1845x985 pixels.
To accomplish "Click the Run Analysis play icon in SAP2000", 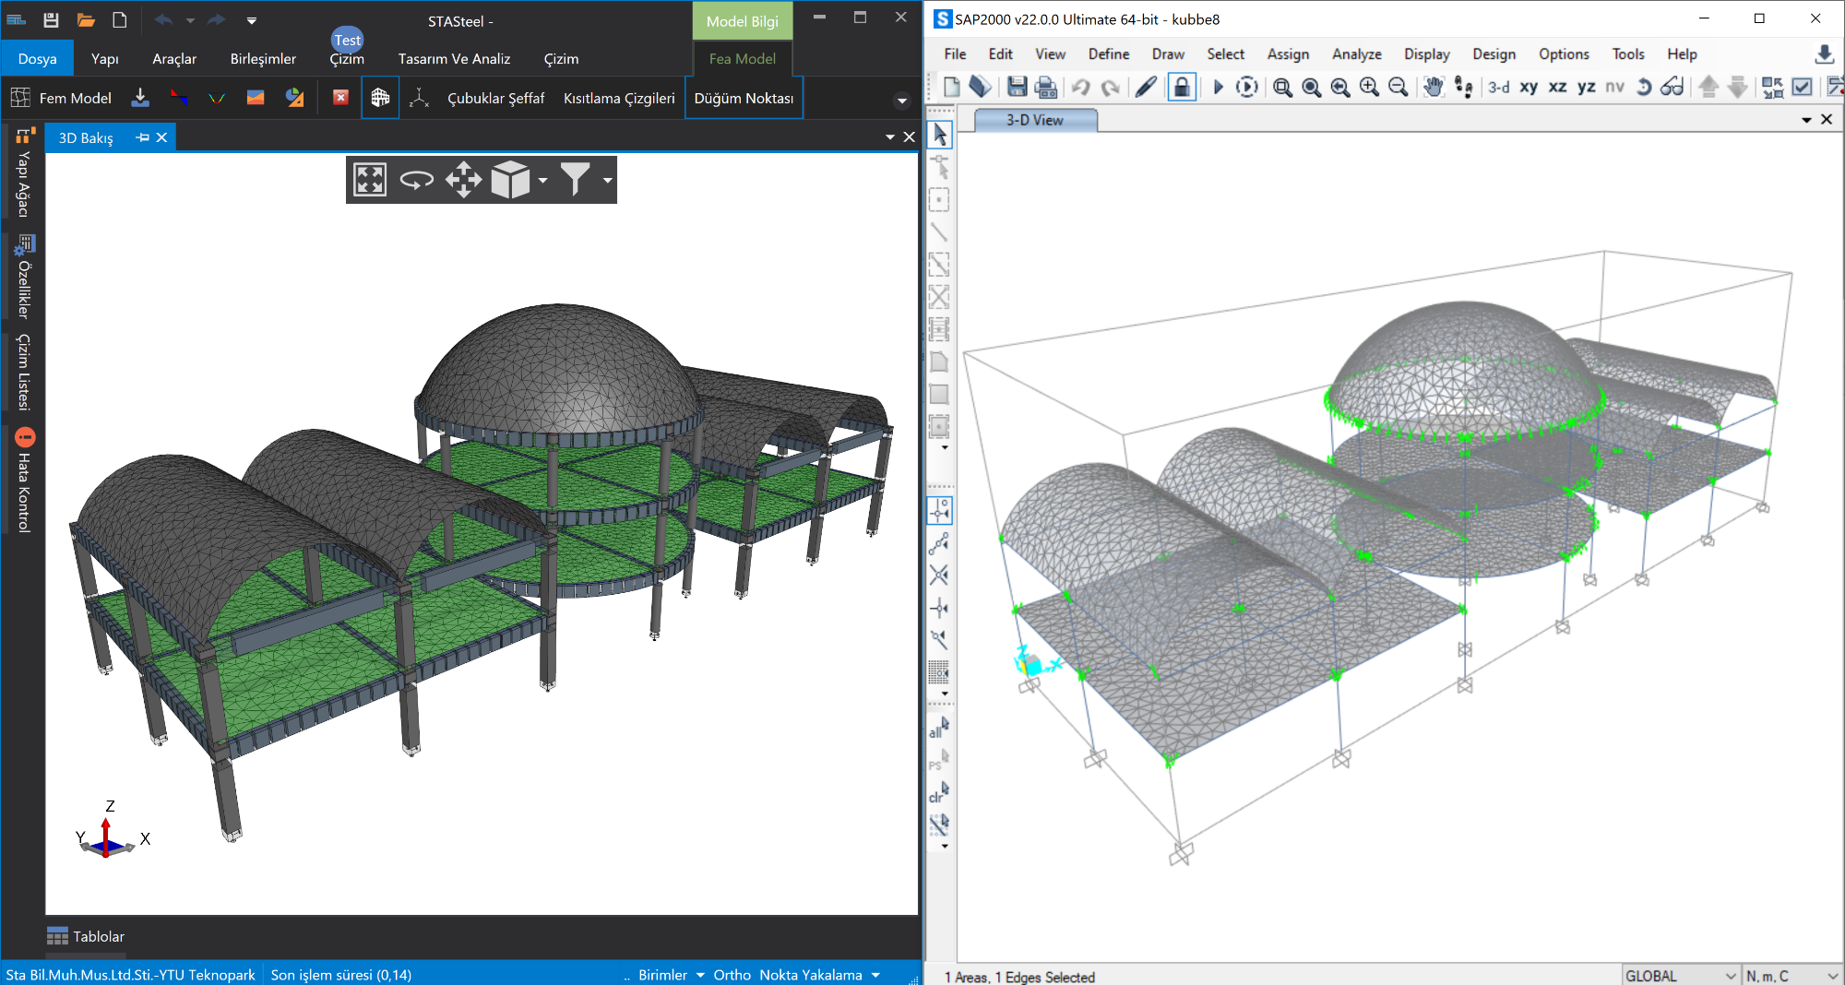I will [x=1218, y=87].
